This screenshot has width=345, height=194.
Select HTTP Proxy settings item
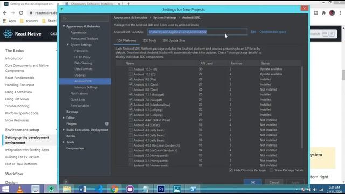82,57
